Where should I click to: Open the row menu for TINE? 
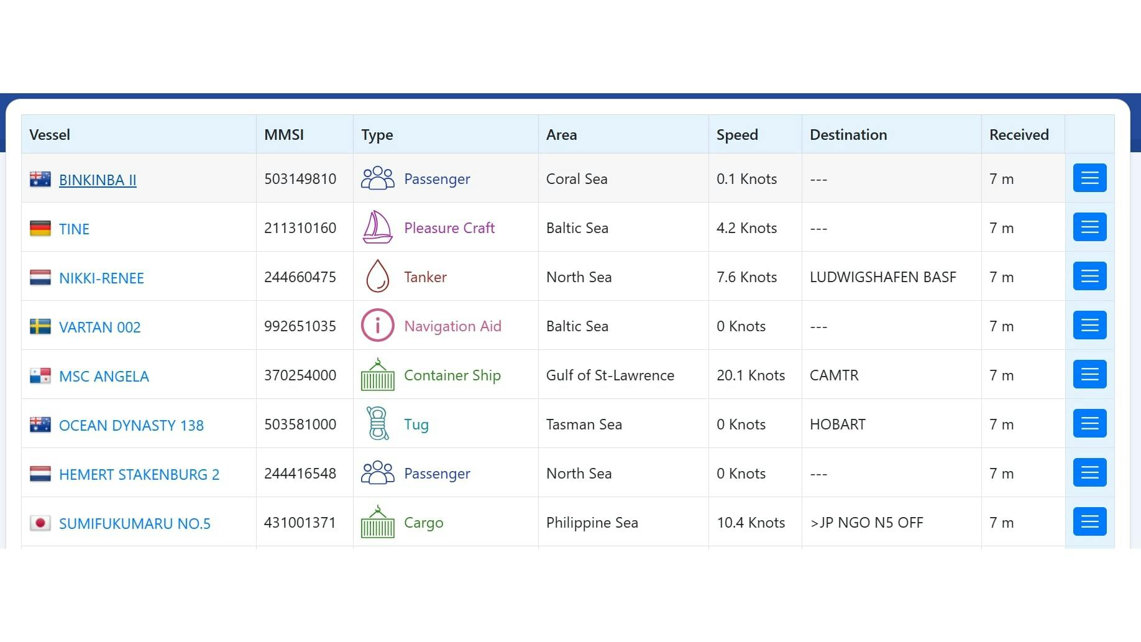1090,227
